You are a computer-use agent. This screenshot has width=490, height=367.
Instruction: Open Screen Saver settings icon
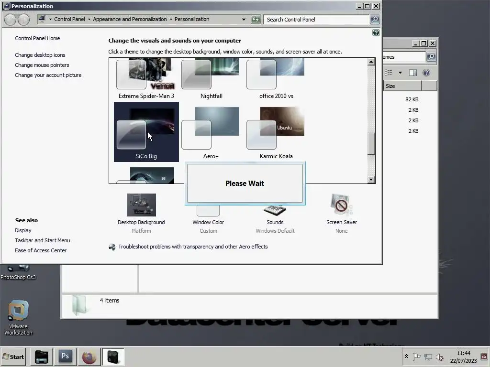pyautogui.click(x=341, y=205)
